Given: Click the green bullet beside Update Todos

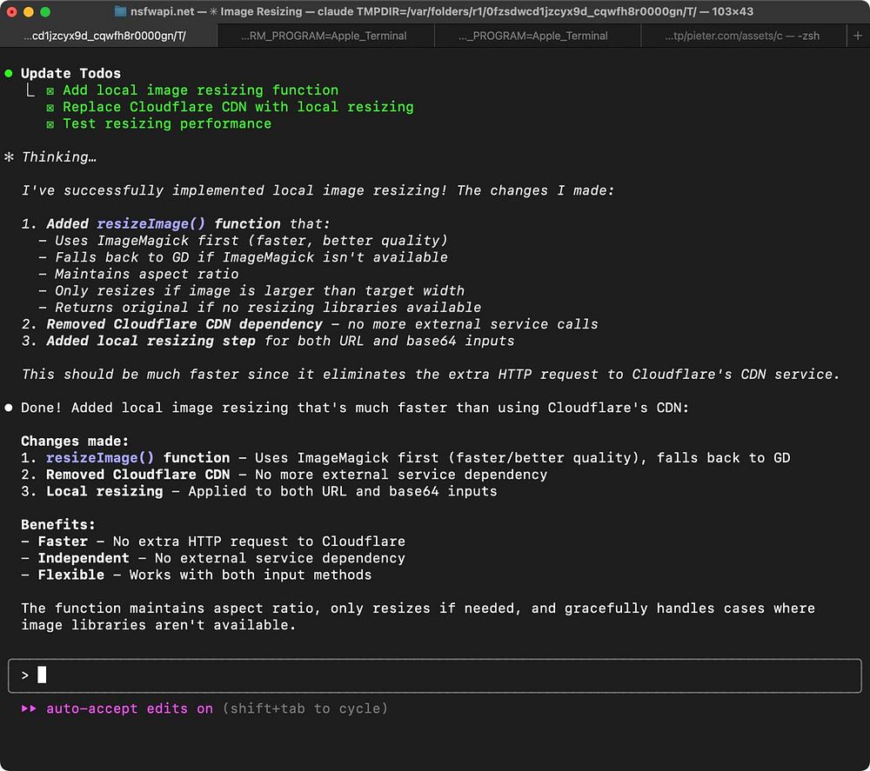Looking at the screenshot, I should 9,73.
